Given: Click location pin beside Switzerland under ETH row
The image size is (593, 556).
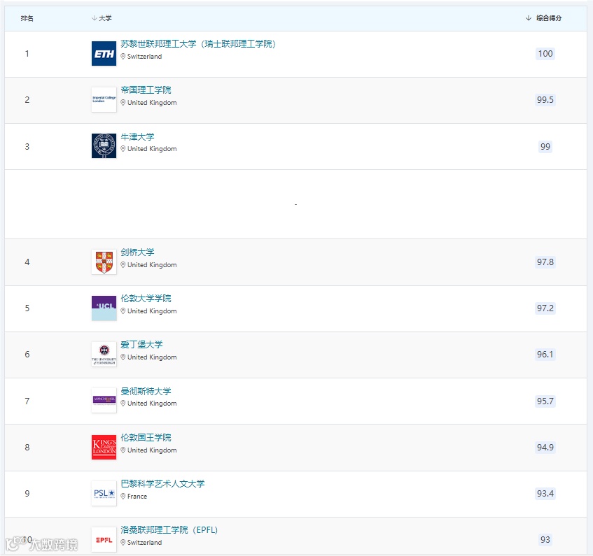Looking at the screenshot, I should click(x=123, y=56).
